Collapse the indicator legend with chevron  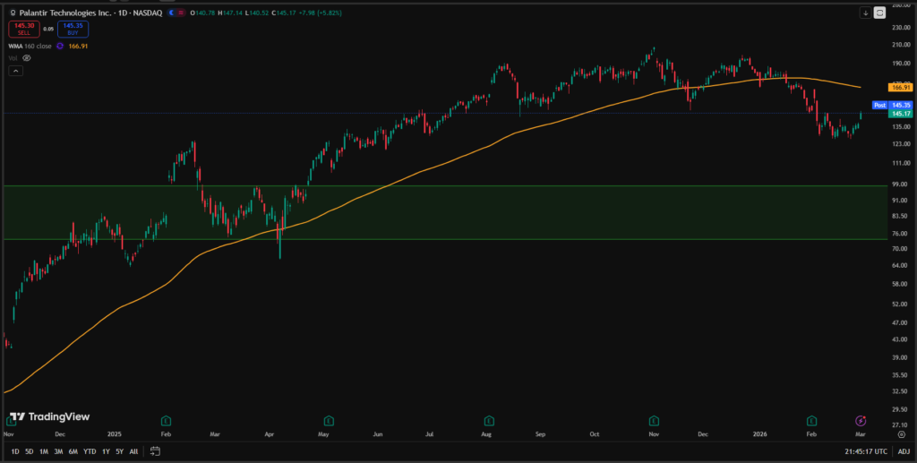pyautogui.click(x=15, y=71)
